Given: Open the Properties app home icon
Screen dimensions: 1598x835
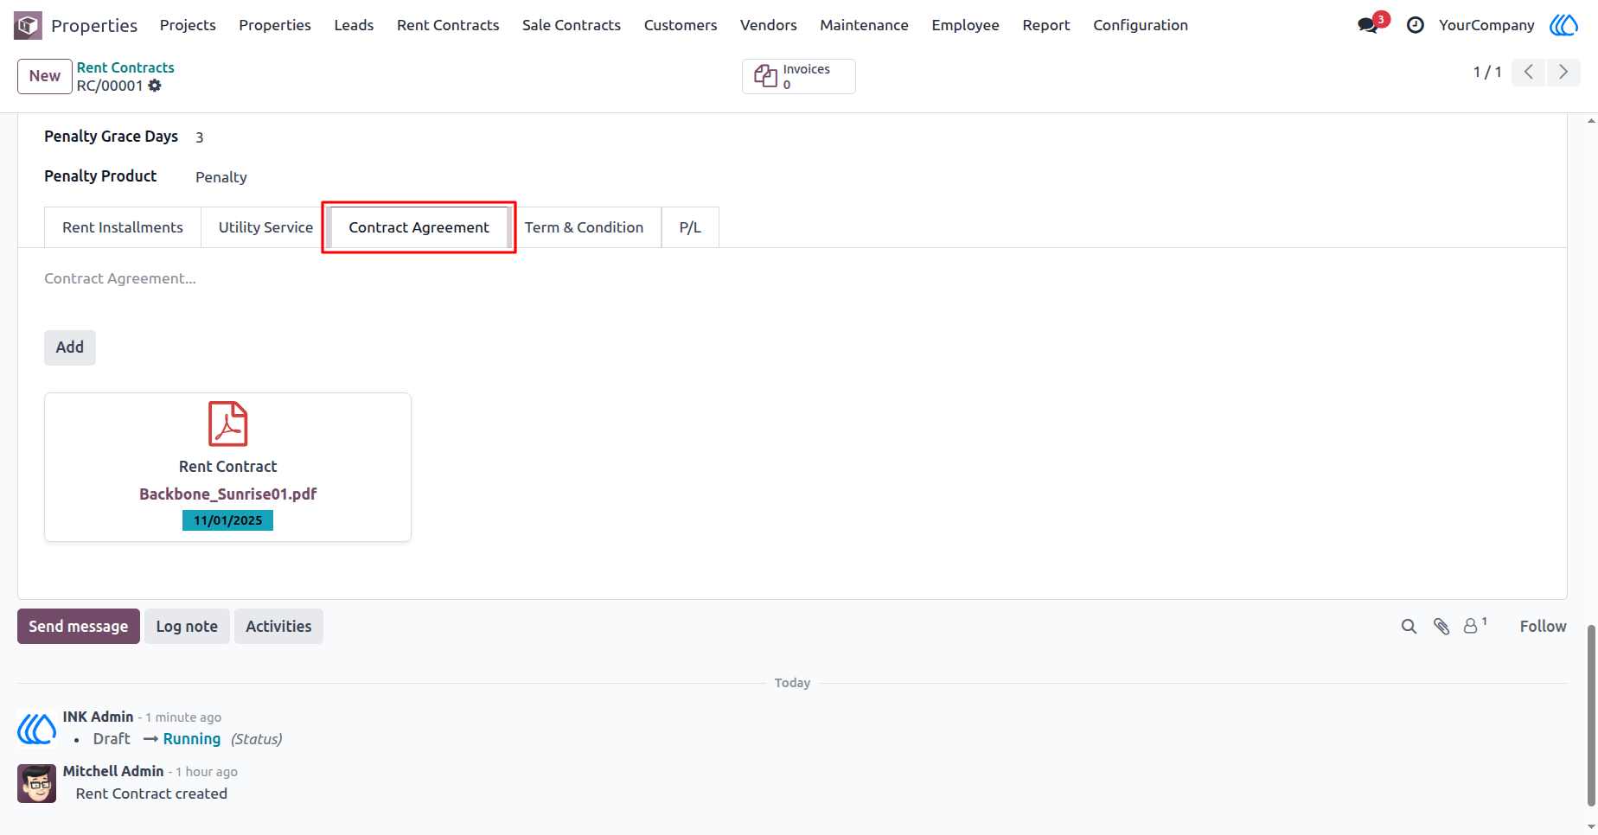Looking at the screenshot, I should 28,25.
